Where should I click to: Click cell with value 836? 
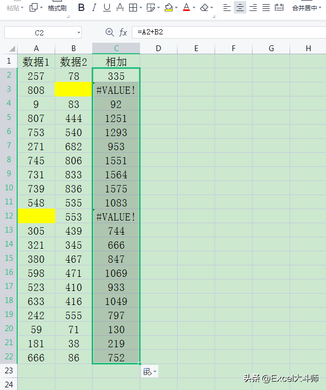[x=73, y=188]
